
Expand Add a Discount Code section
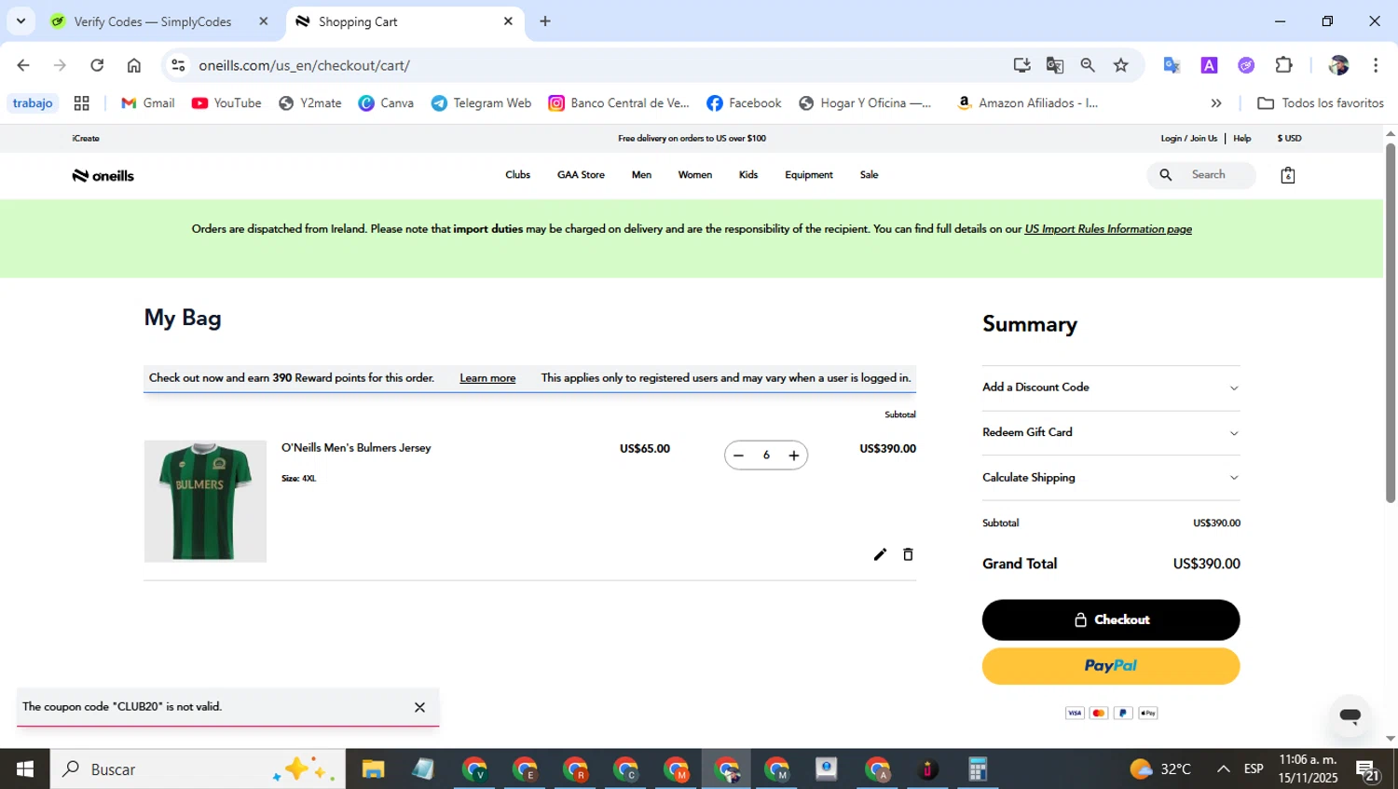(x=1111, y=388)
